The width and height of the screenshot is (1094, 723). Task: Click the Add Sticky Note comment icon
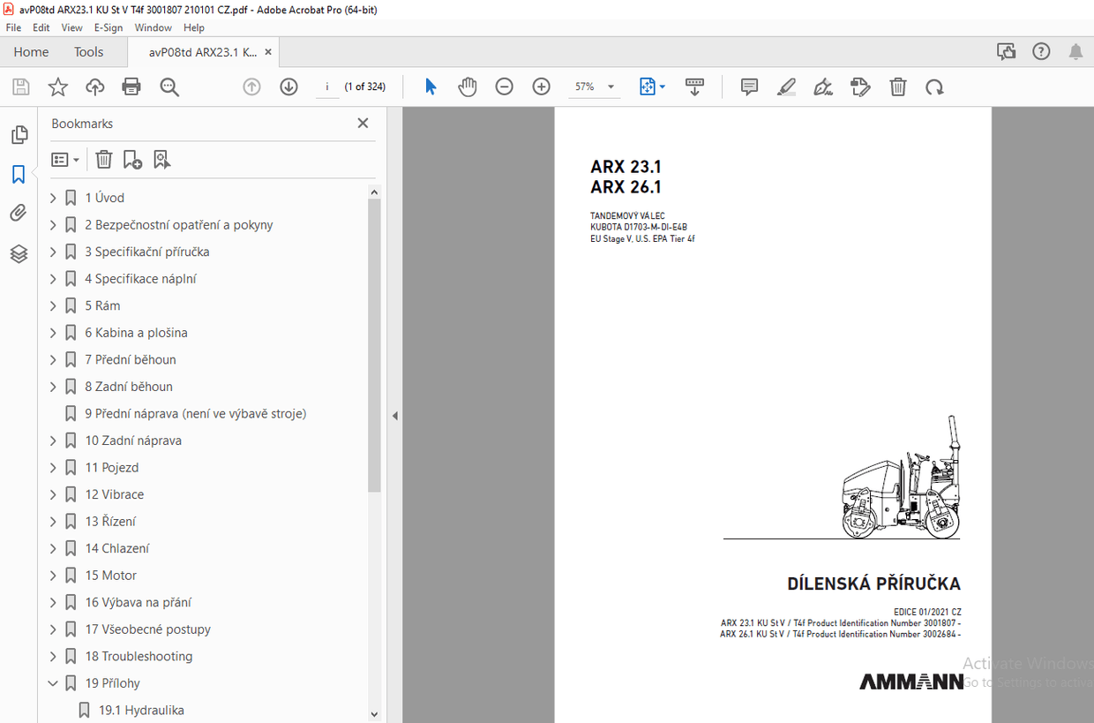point(748,87)
